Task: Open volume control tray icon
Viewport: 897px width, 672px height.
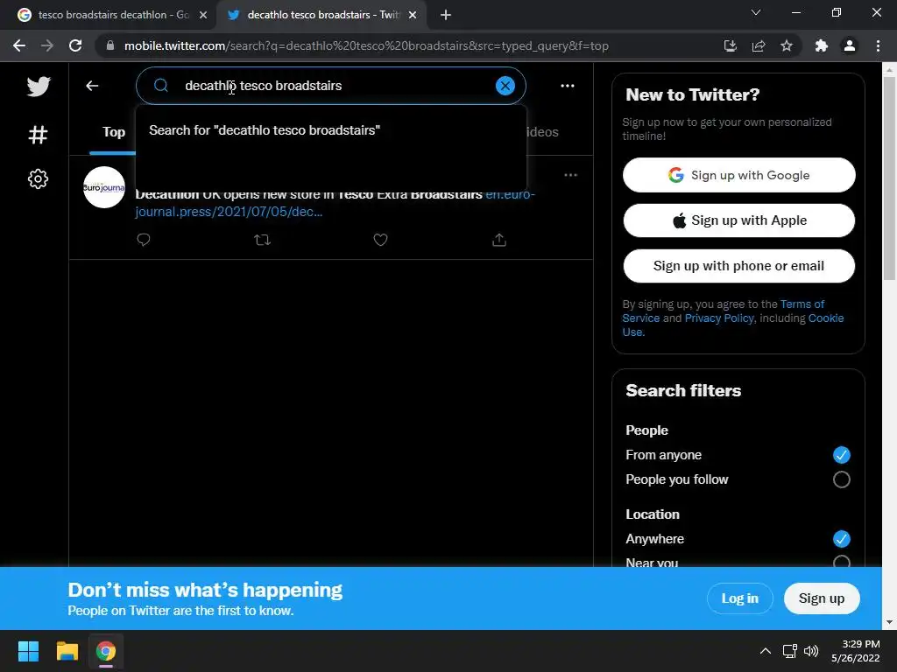Action: tap(810, 651)
